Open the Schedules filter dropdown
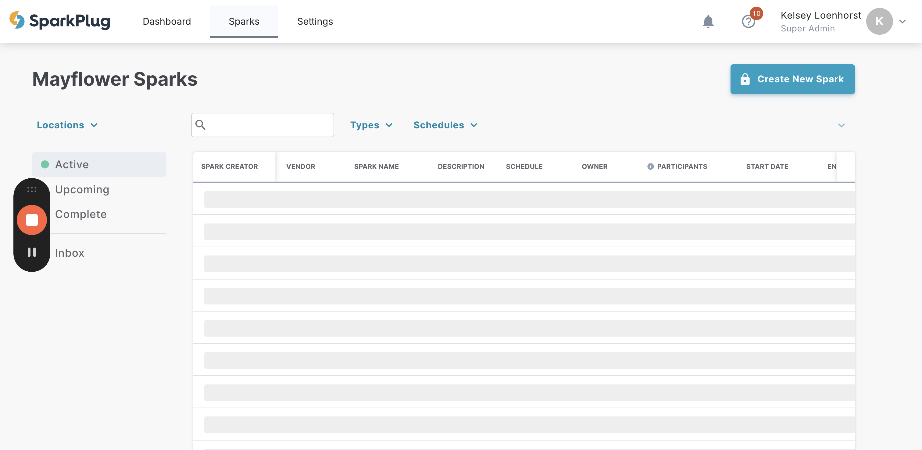The width and height of the screenshot is (922, 450). point(445,125)
